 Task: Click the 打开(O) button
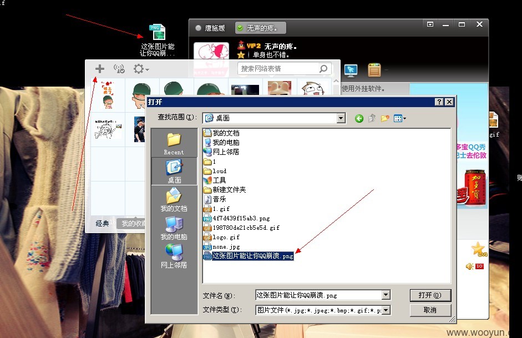coord(430,295)
